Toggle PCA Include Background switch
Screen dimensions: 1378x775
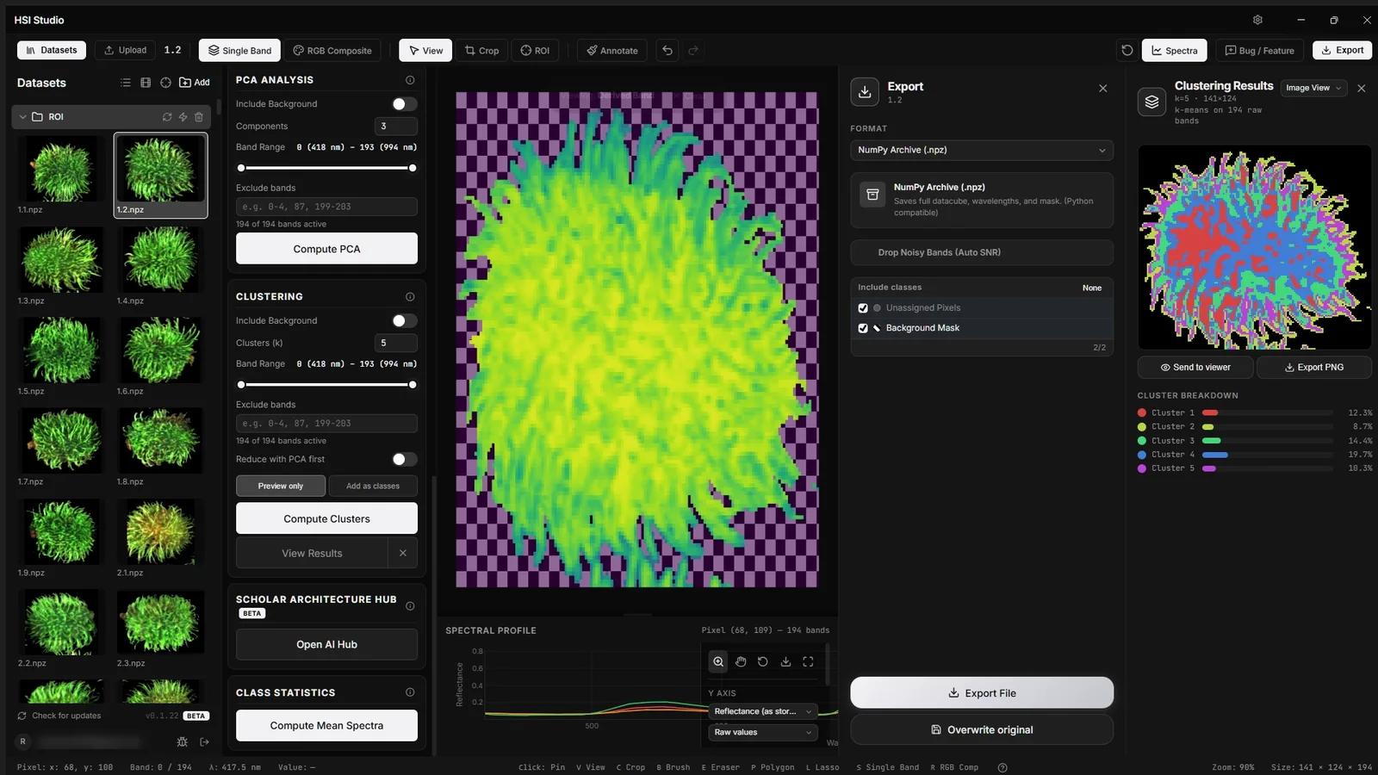click(404, 104)
